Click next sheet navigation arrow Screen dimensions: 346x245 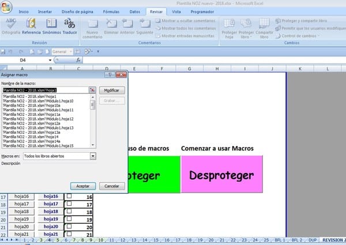(12, 240)
